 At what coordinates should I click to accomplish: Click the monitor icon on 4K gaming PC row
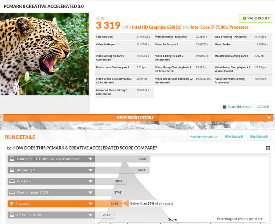(x=11, y=170)
